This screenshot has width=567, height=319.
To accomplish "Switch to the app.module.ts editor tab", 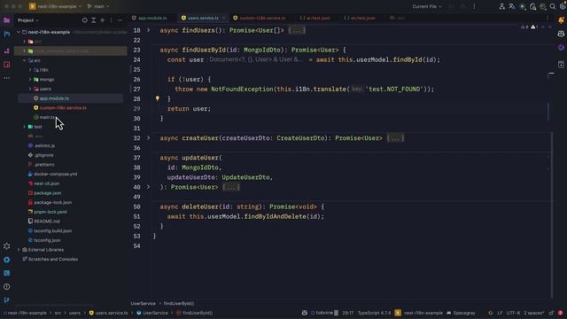I will click(150, 18).
